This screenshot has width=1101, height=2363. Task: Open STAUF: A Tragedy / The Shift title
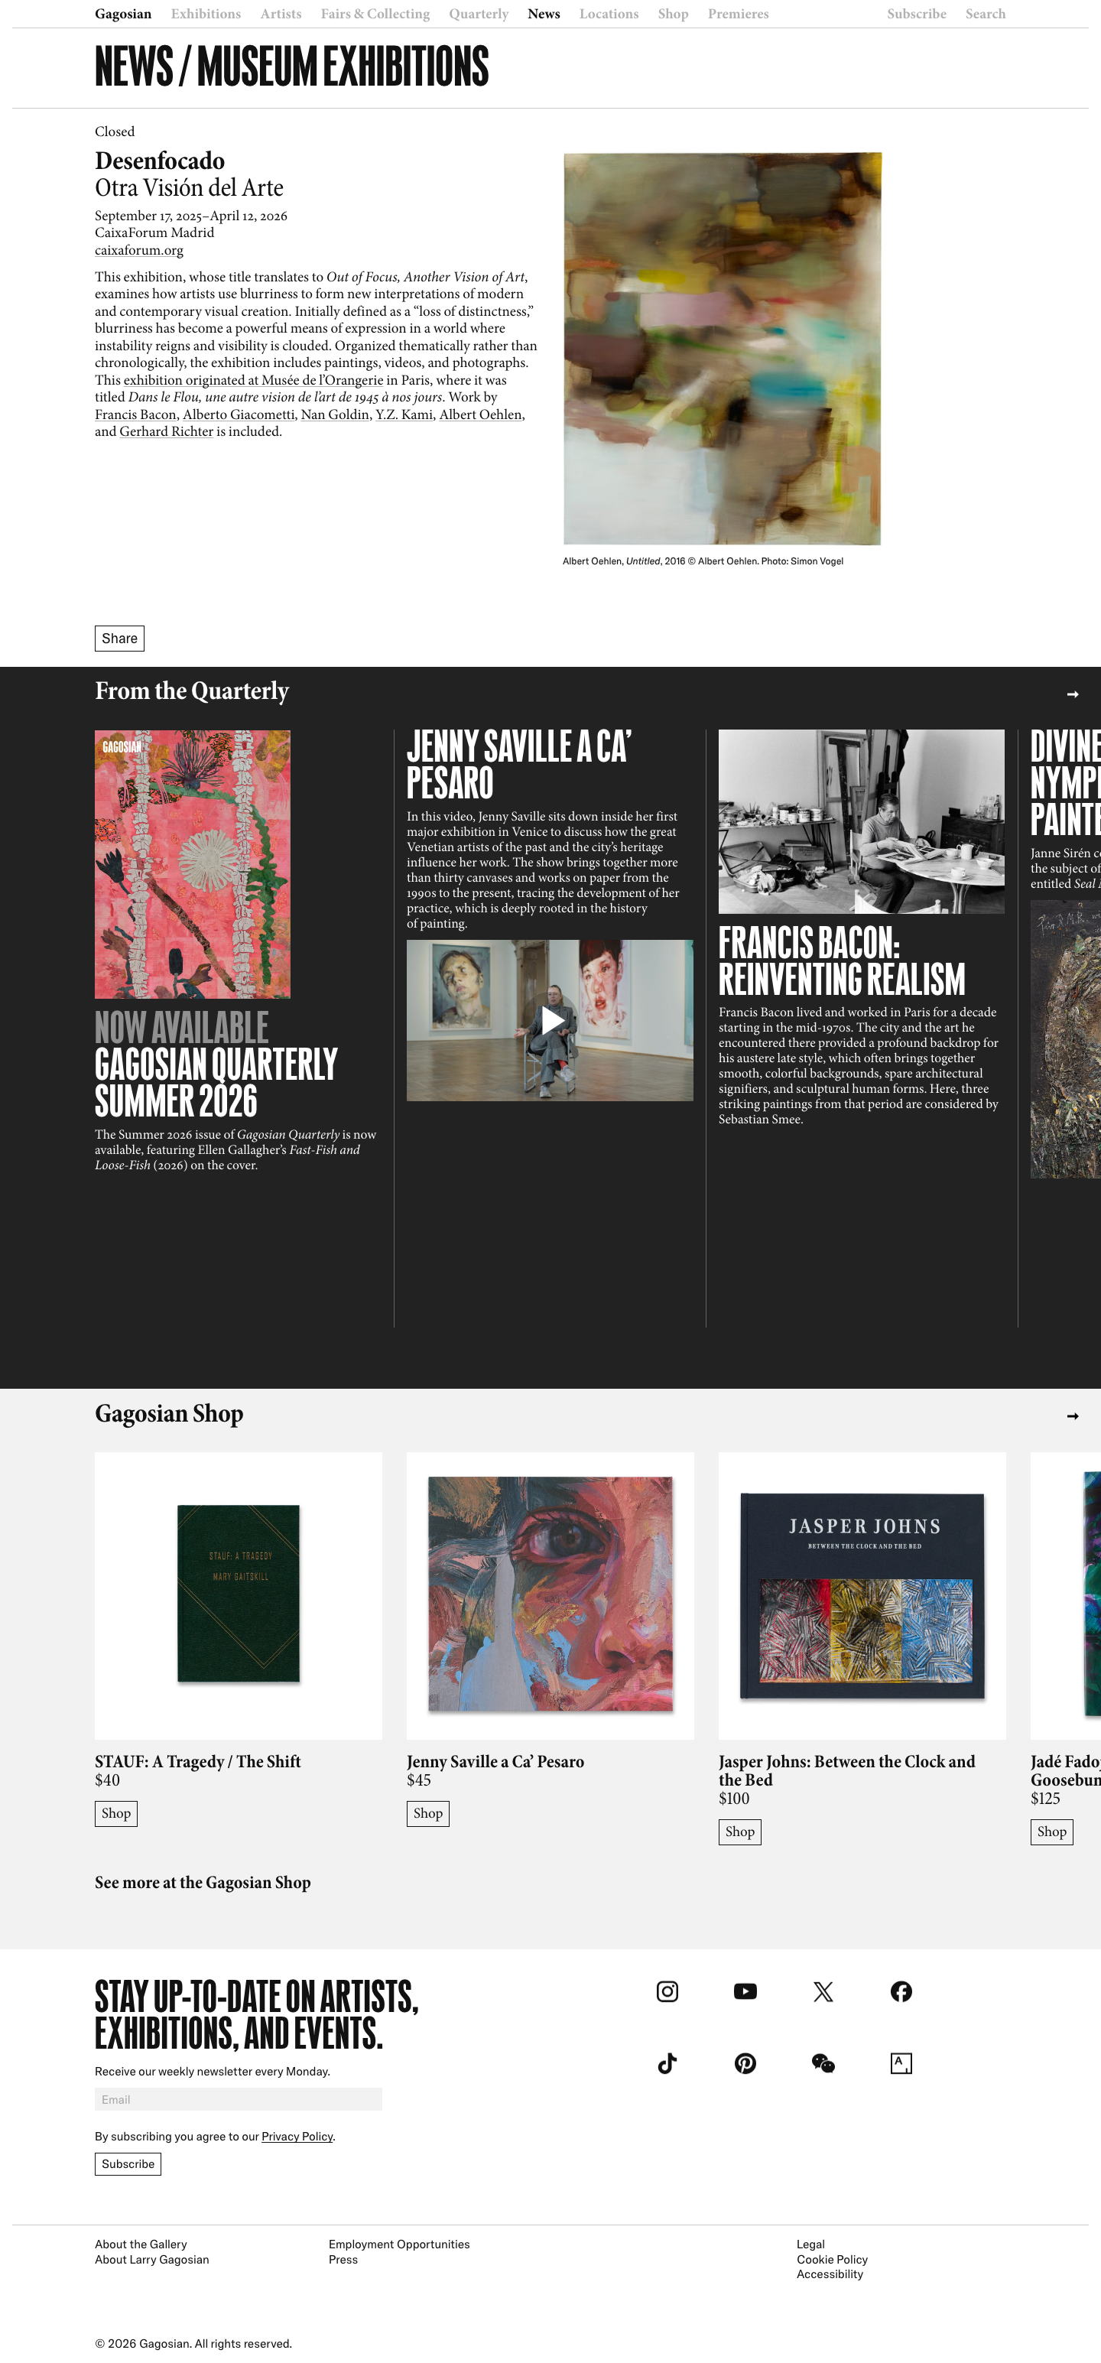(x=197, y=1762)
